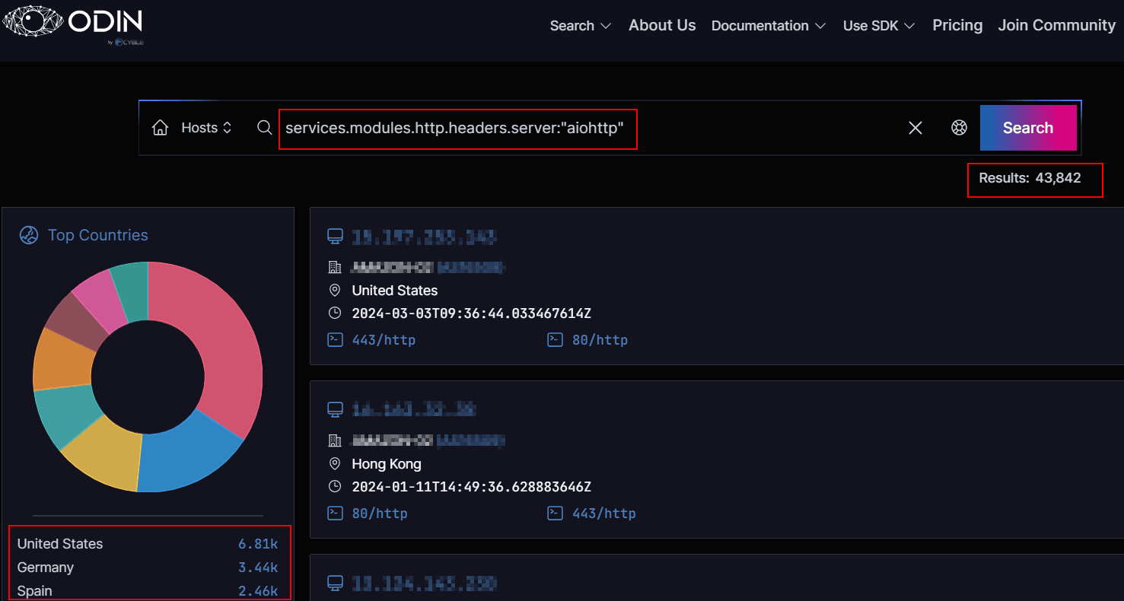
Task: Click the Top Countries globe icon
Action: click(x=29, y=235)
